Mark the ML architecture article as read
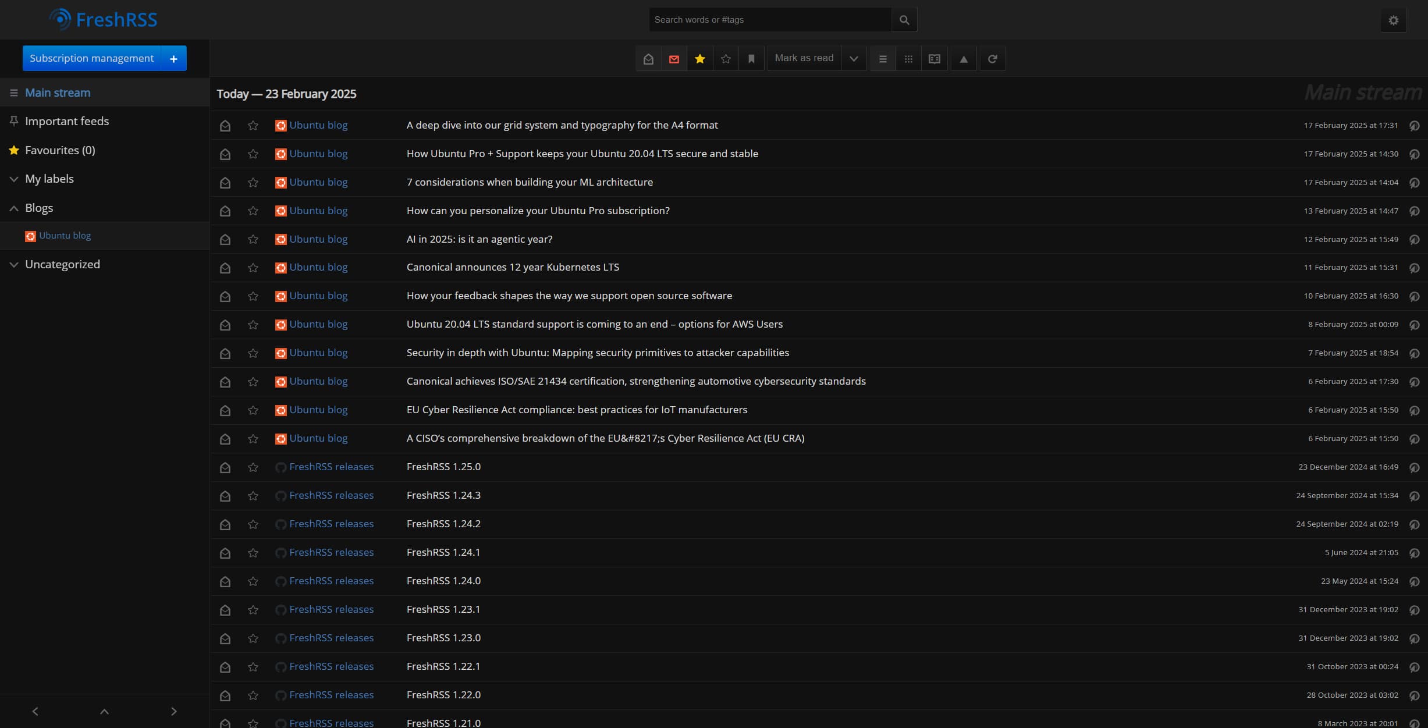Screen dimensions: 1428x728 pyautogui.click(x=225, y=183)
